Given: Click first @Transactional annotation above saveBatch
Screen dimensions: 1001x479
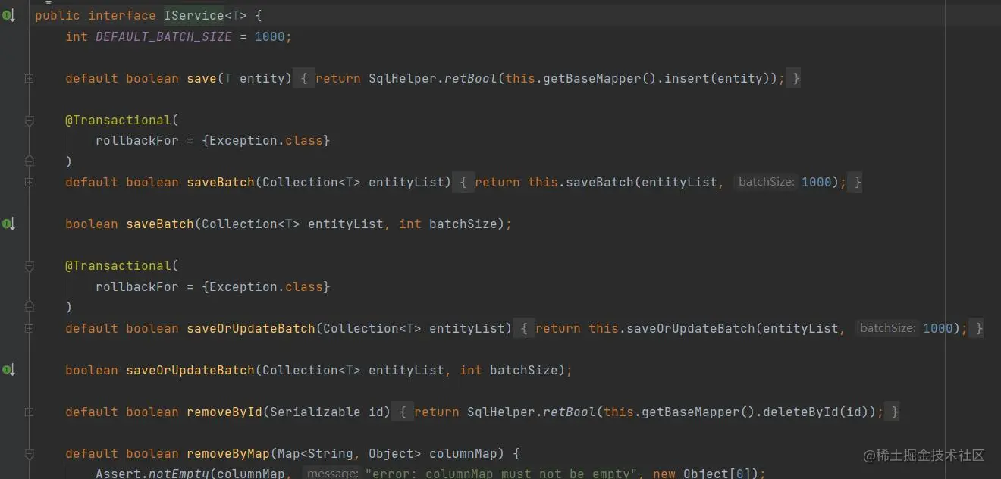Looking at the screenshot, I should pos(118,120).
